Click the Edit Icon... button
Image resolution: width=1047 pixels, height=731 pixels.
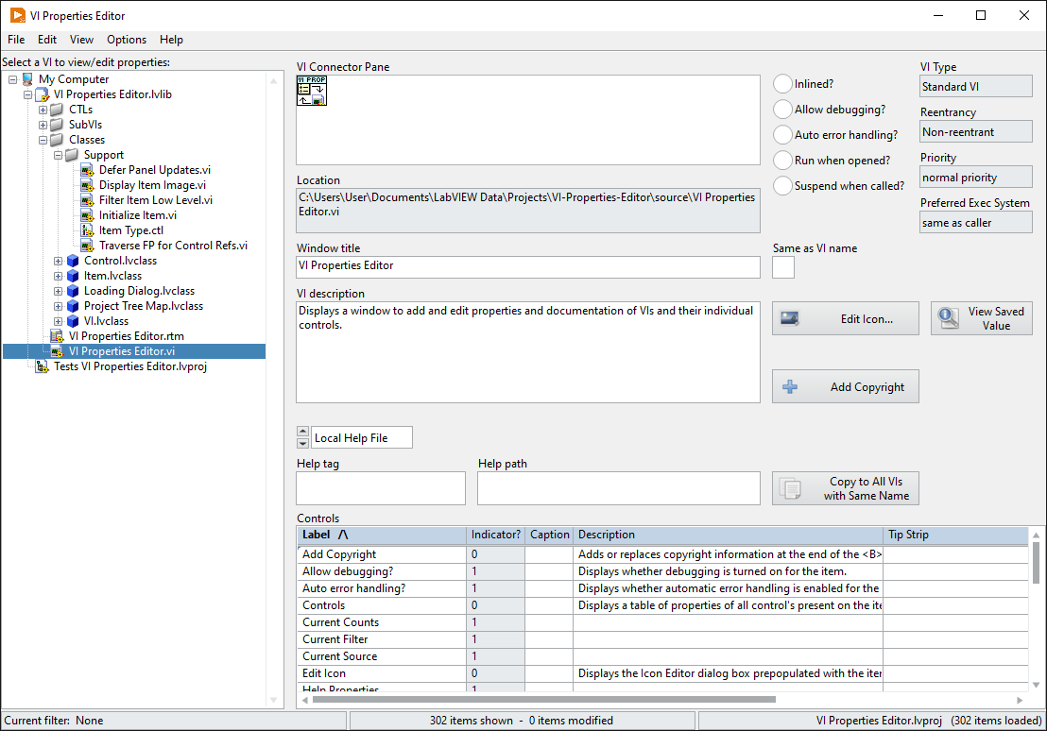(846, 318)
